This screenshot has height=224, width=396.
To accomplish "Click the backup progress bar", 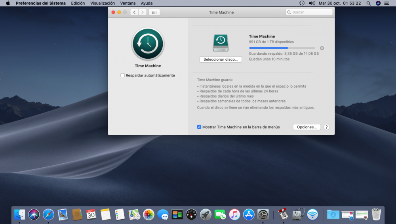I will pyautogui.click(x=282, y=48).
